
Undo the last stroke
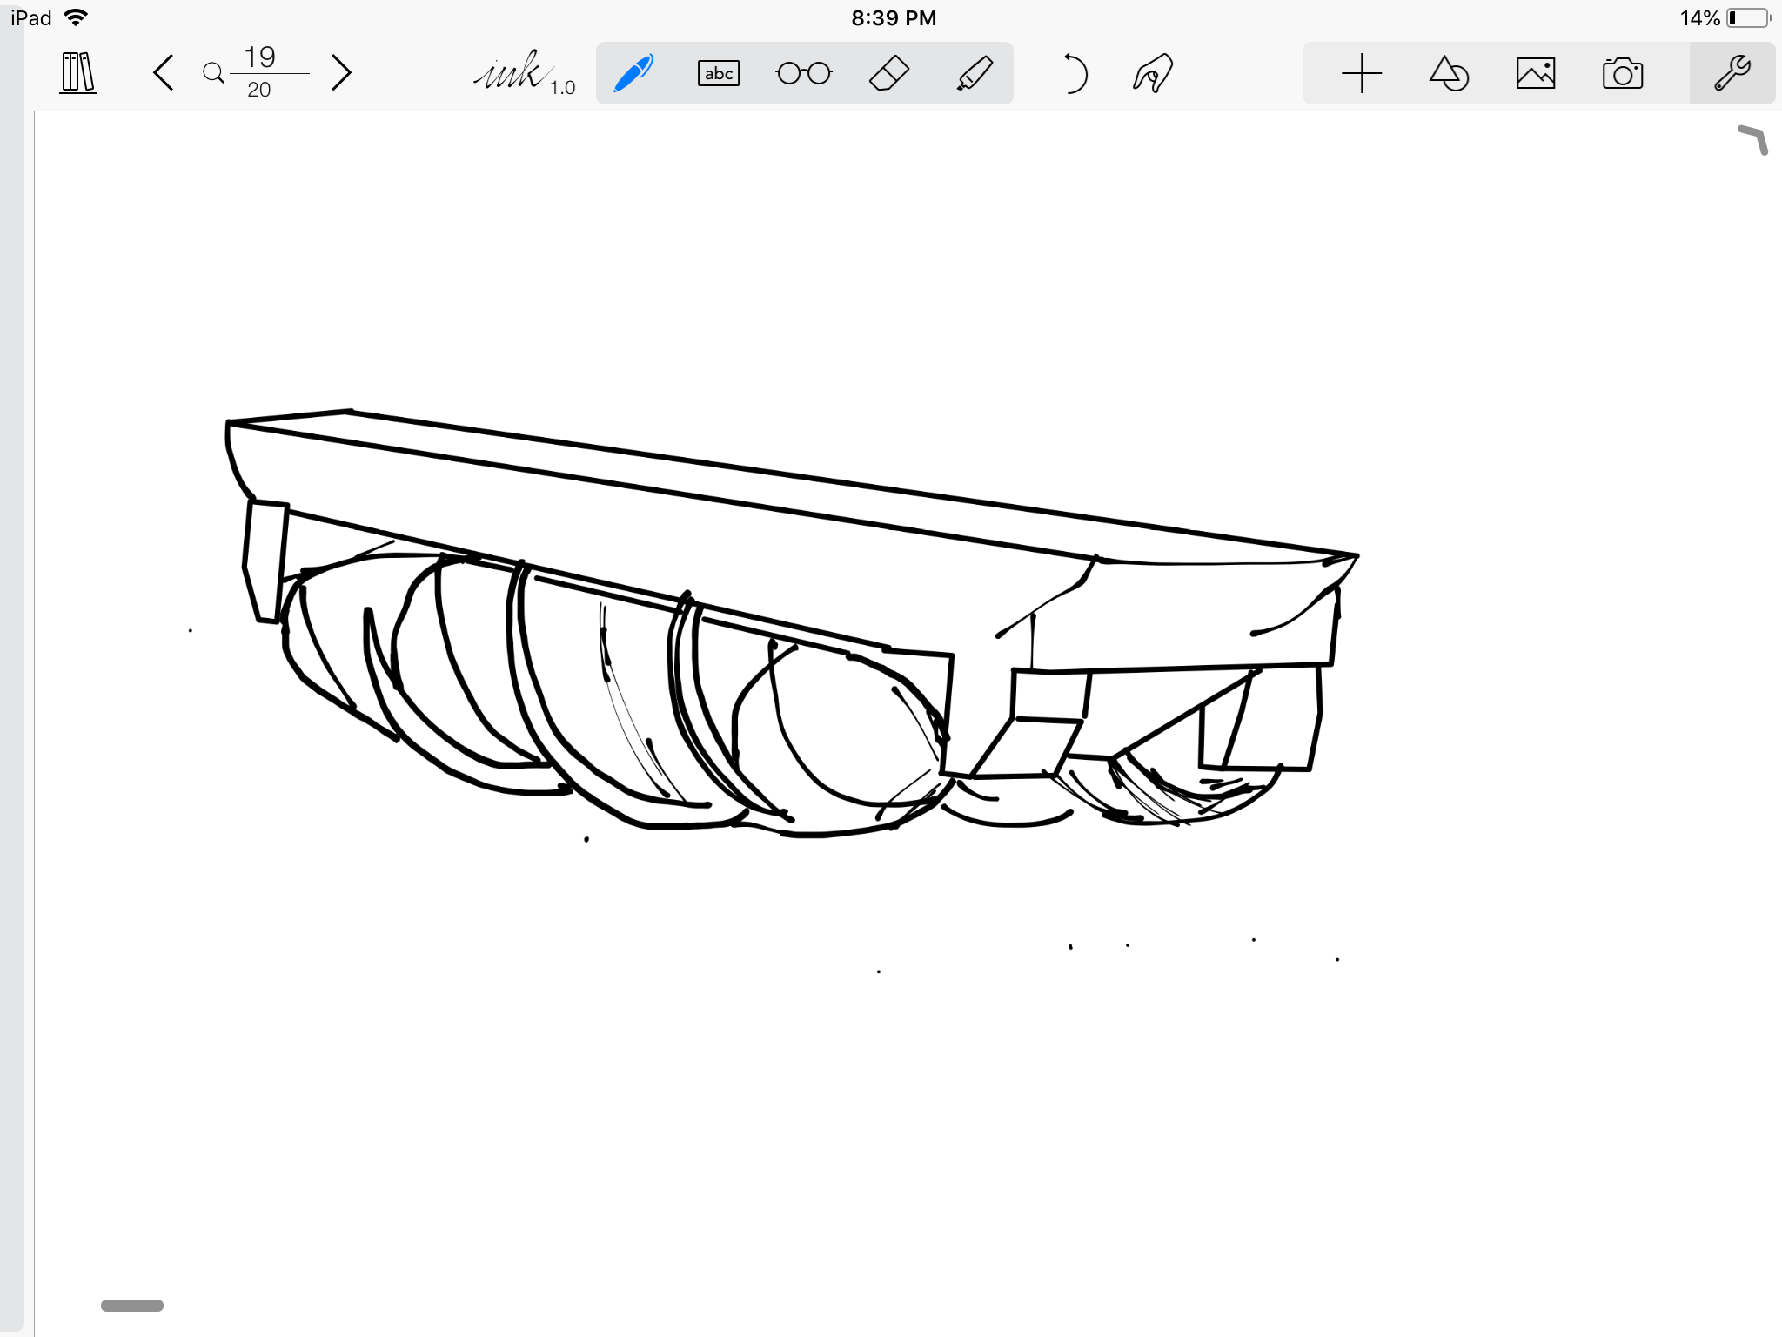pos(1075,73)
